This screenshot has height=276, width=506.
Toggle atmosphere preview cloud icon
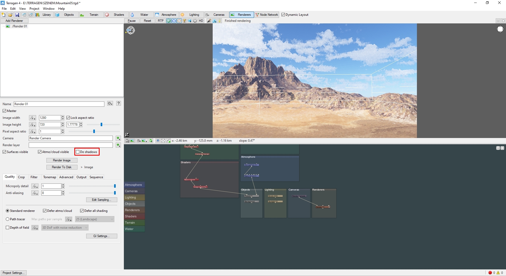[174, 21]
